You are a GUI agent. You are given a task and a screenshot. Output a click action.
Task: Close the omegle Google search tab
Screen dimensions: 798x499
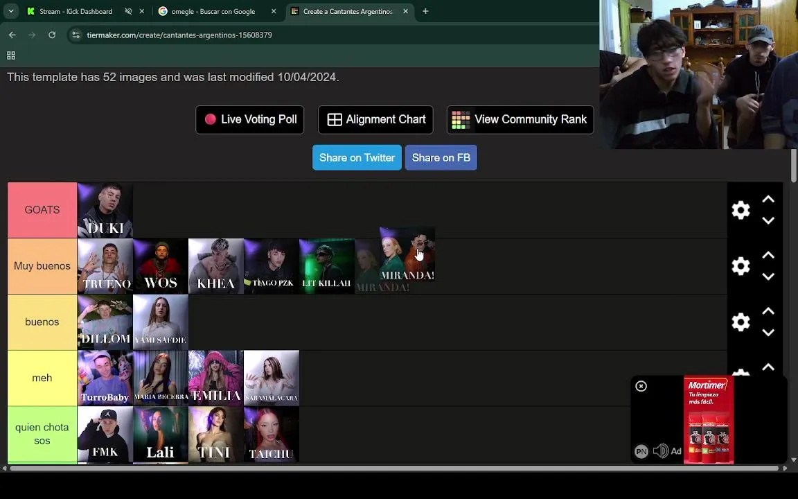click(x=274, y=11)
